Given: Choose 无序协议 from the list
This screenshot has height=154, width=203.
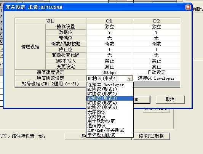Looking at the screenshot, I should coord(110,112).
